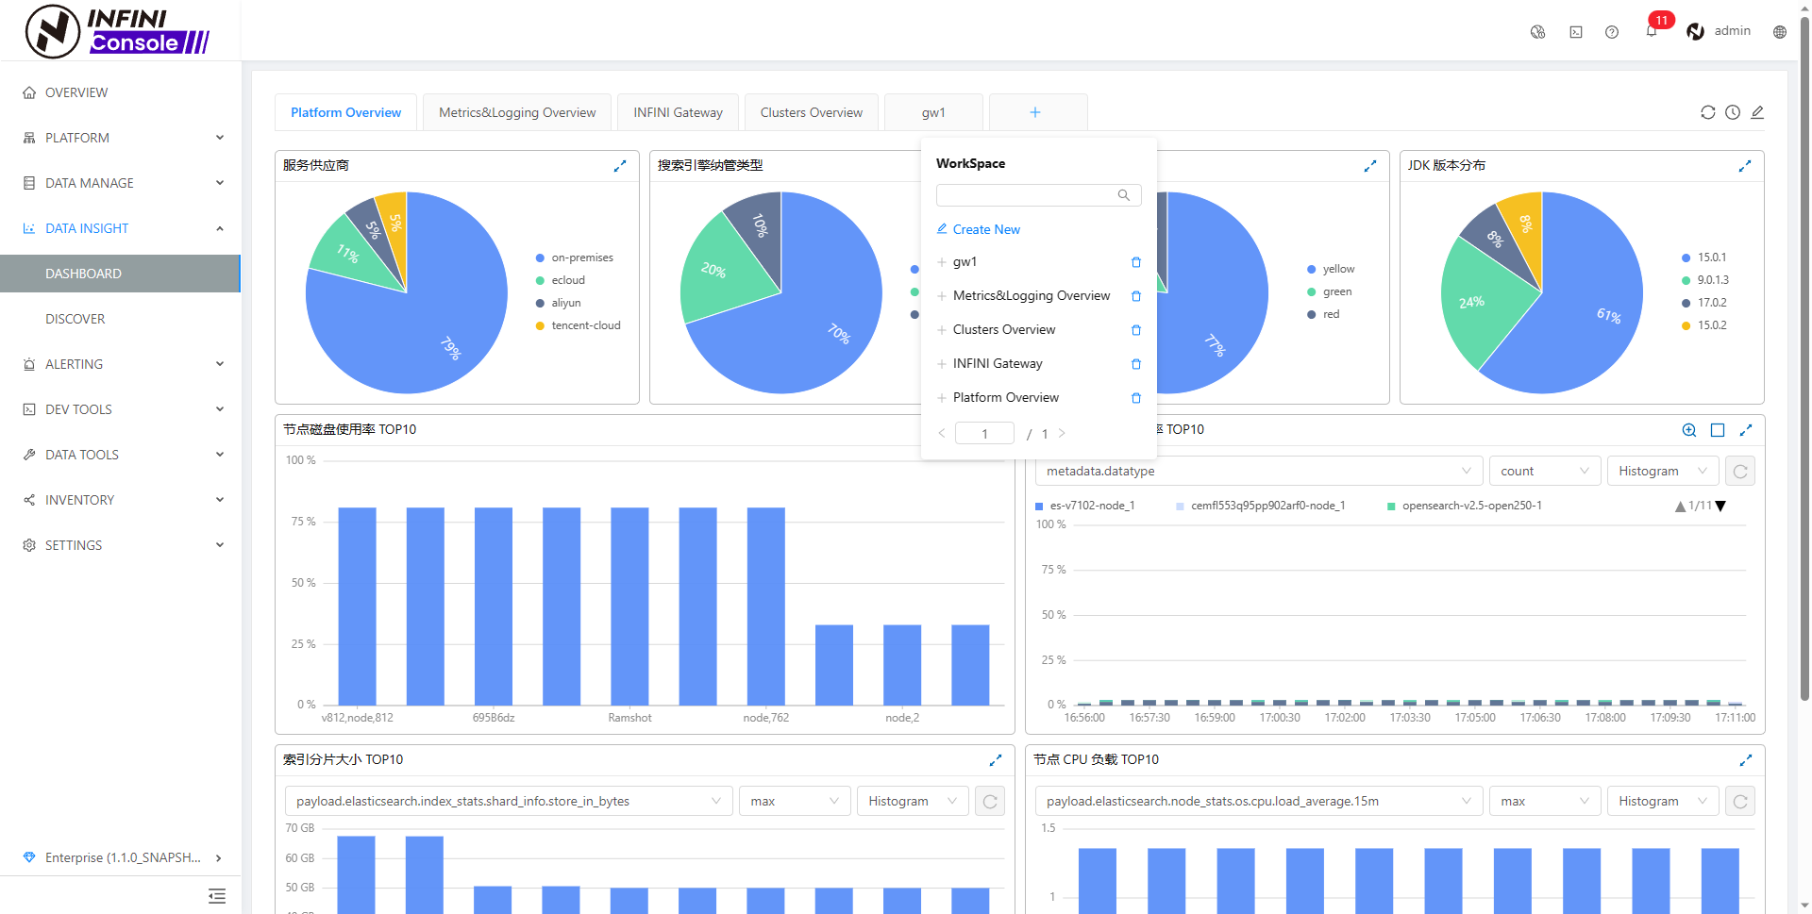Screen dimensions: 1812x914
Task: Expand the 节点 CPU 负载 TOP10 panel to fullscreen
Action: pos(1746,760)
